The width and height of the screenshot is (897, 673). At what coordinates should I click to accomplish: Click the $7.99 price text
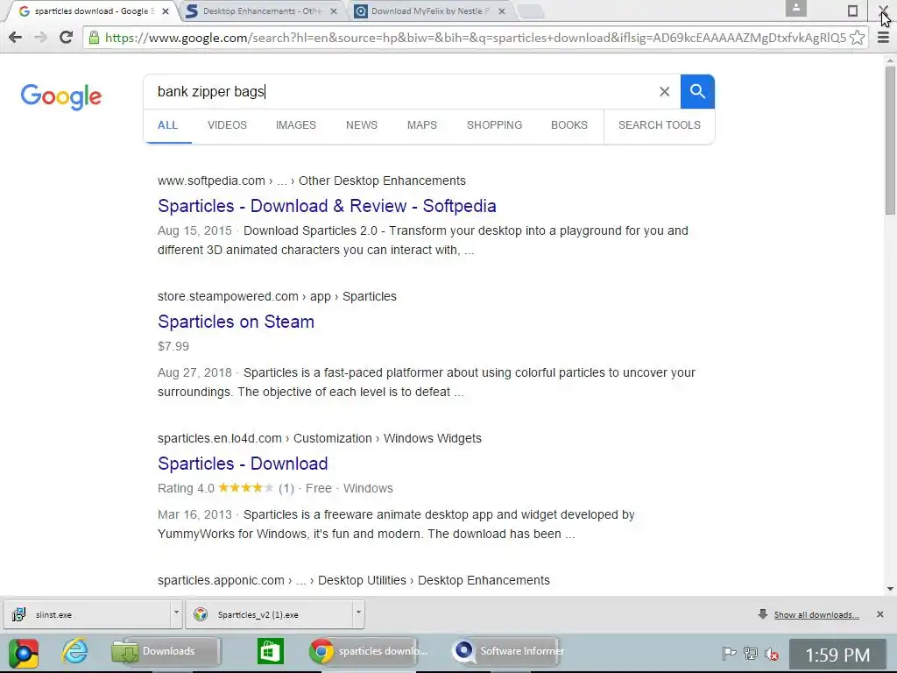[173, 346]
